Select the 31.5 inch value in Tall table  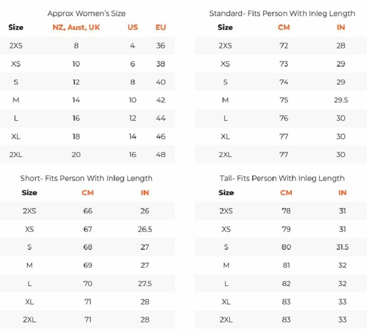click(342, 247)
